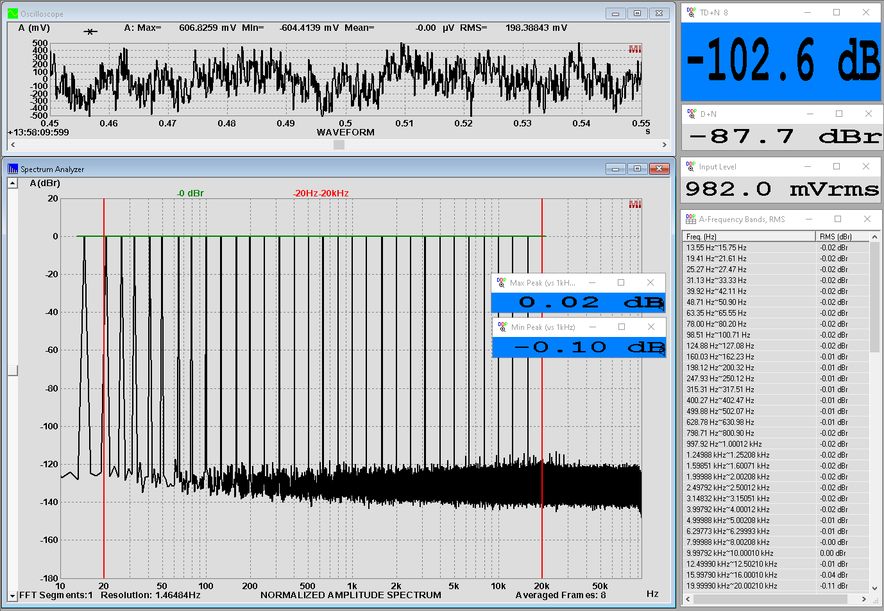Minimize the TD+N display window
Screen dimensions: 884x611
[x=807, y=12]
